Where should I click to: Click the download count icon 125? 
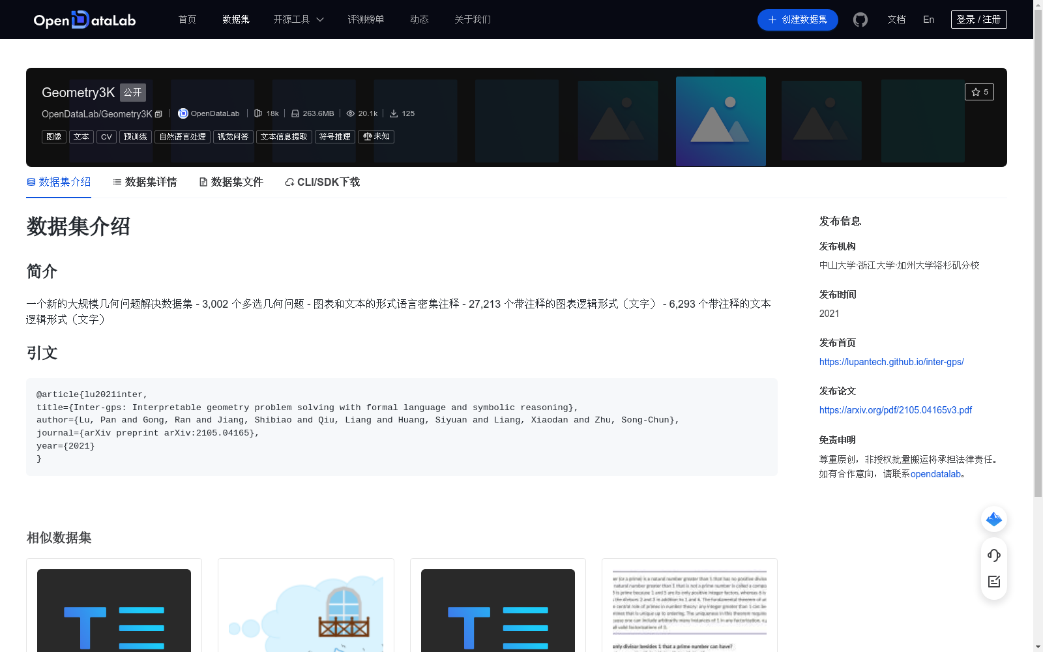tap(394, 113)
